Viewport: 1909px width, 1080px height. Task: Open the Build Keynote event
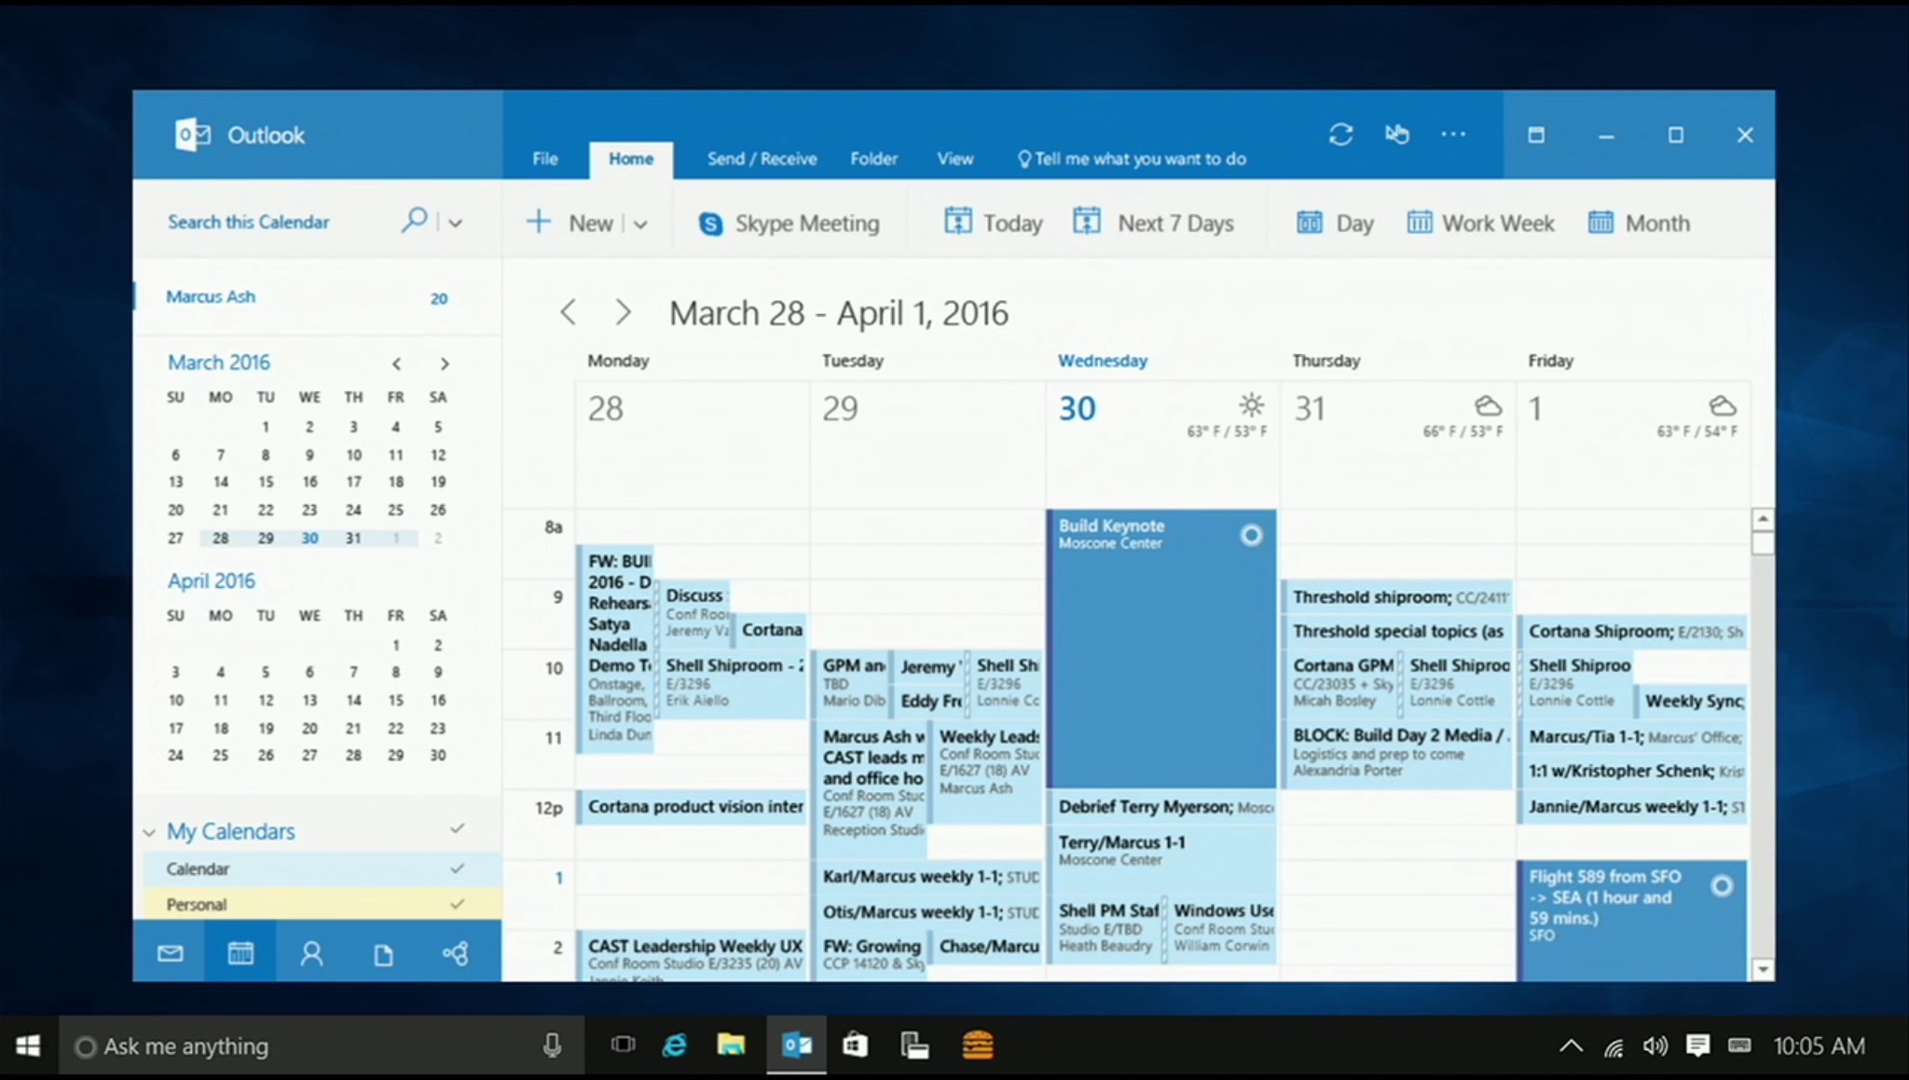pyautogui.click(x=1161, y=648)
